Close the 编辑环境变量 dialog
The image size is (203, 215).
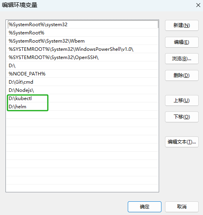tap(198, 5)
